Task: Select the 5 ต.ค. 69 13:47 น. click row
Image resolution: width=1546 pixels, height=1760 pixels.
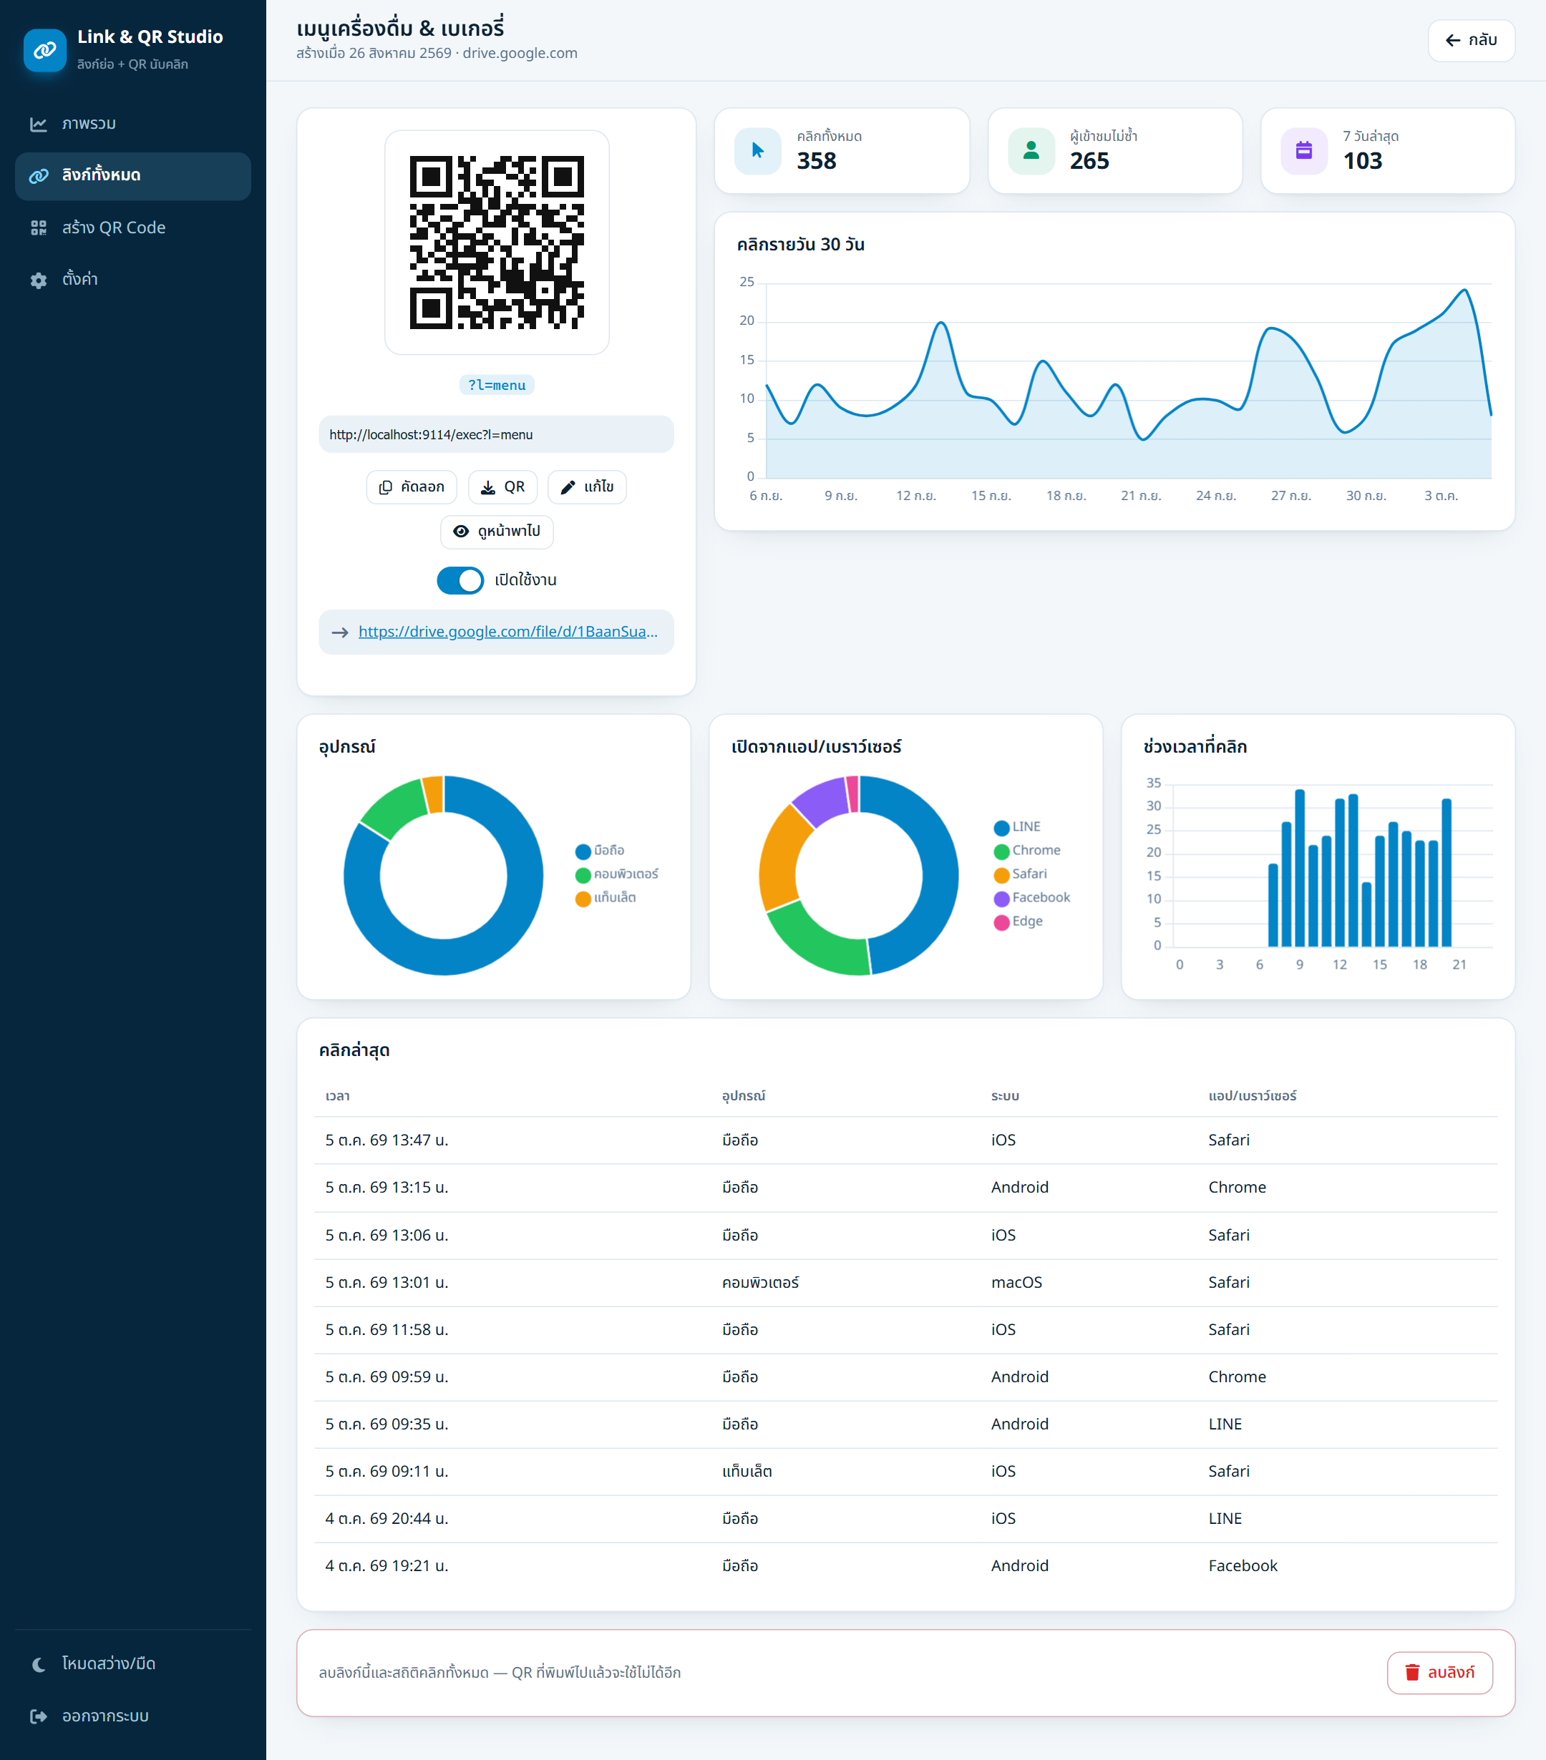Action: tap(905, 1140)
